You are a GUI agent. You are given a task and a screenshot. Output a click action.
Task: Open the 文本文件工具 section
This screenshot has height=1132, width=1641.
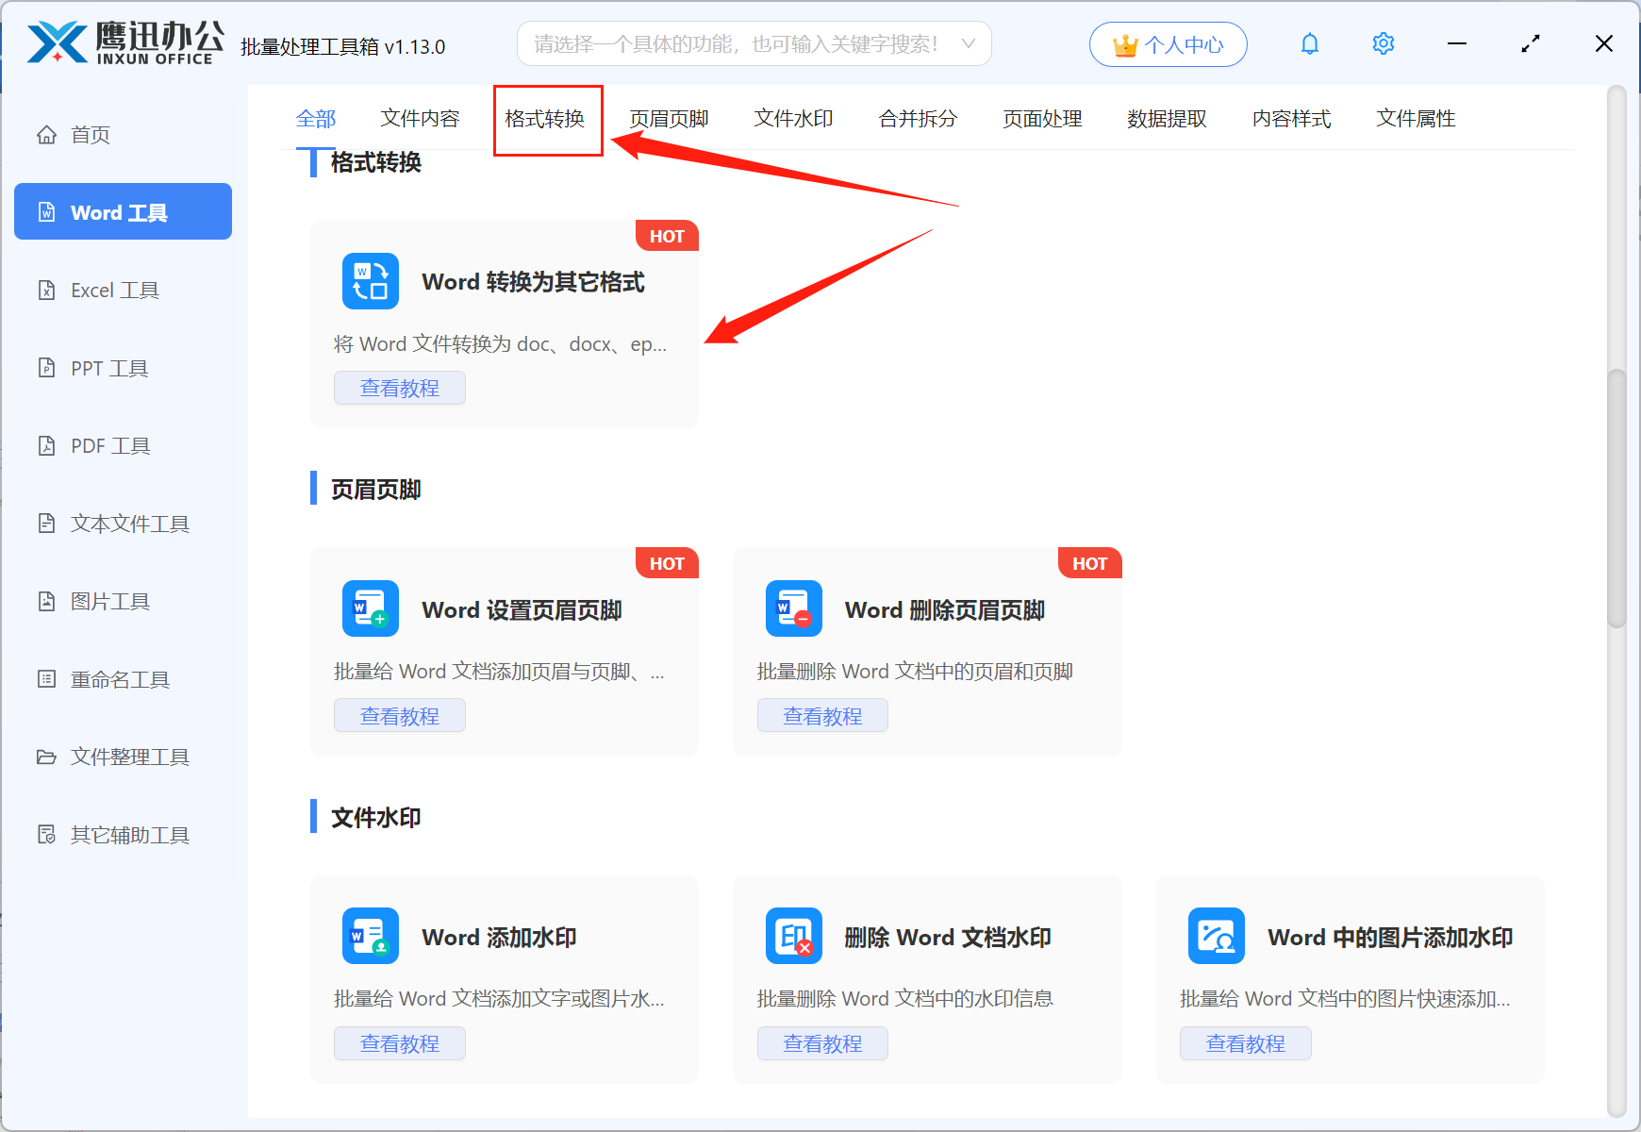click(x=128, y=523)
